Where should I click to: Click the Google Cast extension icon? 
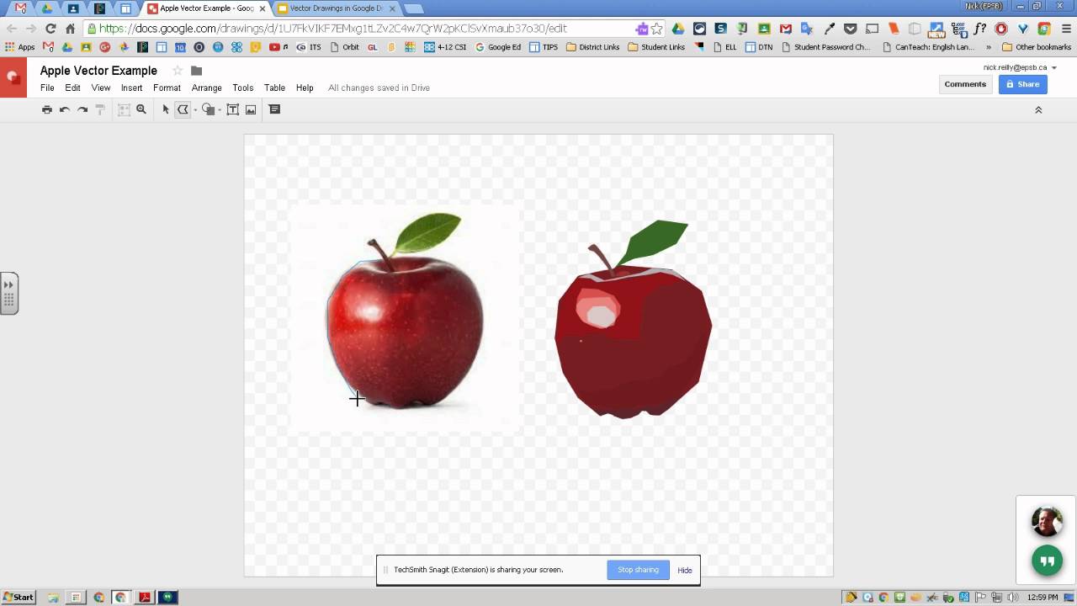[872, 29]
